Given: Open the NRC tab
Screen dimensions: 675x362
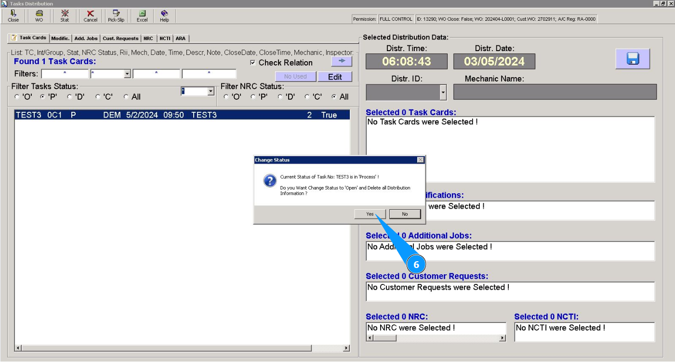Looking at the screenshot, I should [148, 39].
